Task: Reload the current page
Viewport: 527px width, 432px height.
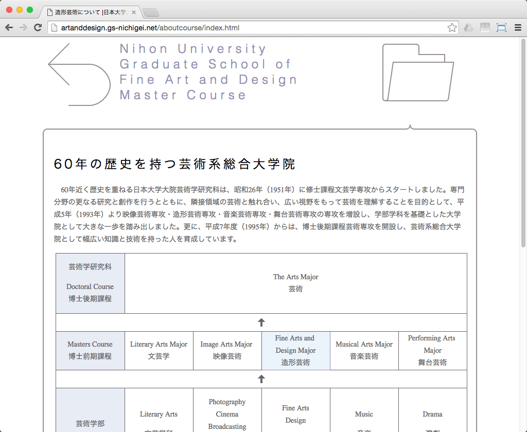Action: (38, 28)
